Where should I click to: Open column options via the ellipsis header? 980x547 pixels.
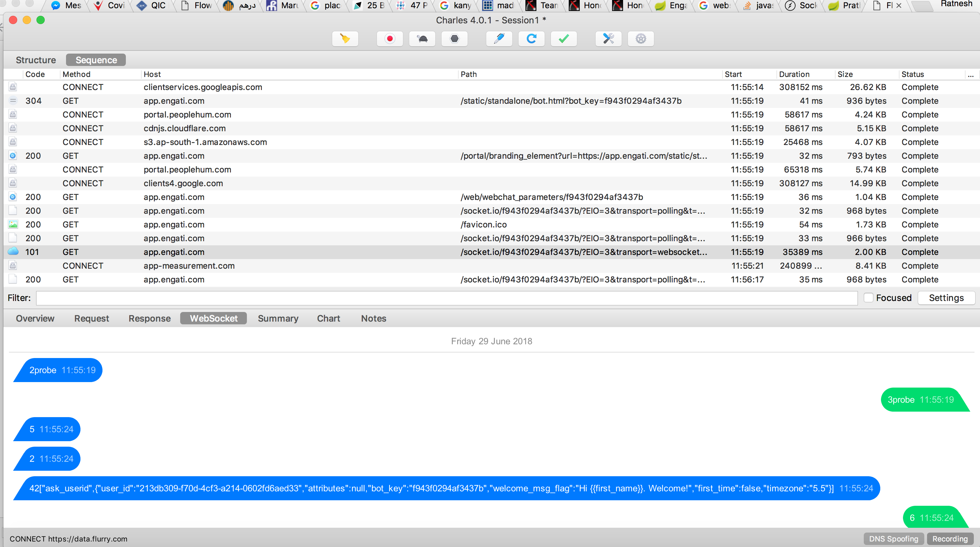[970, 75]
